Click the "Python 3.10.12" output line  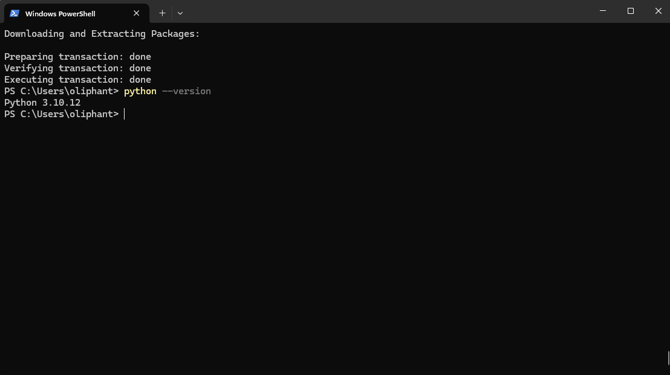(42, 103)
